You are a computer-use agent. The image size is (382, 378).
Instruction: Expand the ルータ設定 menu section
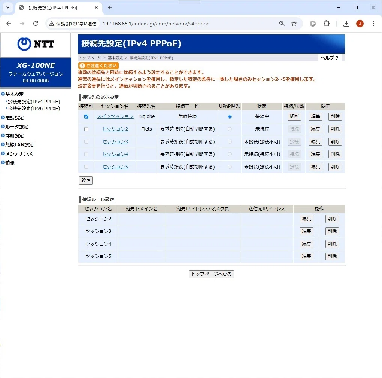point(15,126)
